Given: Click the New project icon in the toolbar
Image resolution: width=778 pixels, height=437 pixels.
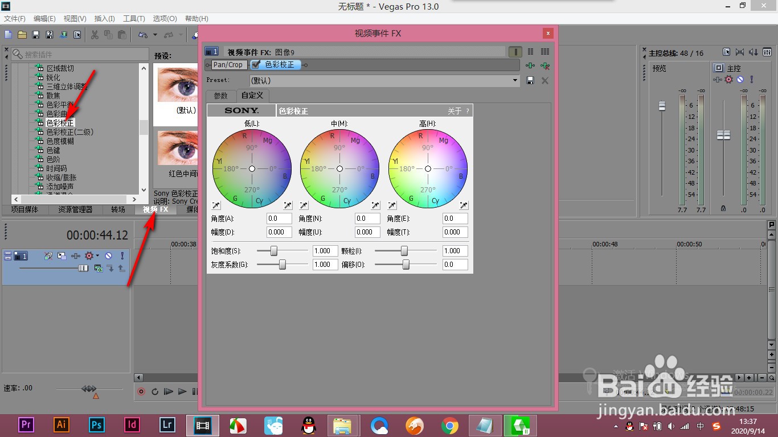Looking at the screenshot, I should coord(9,35).
